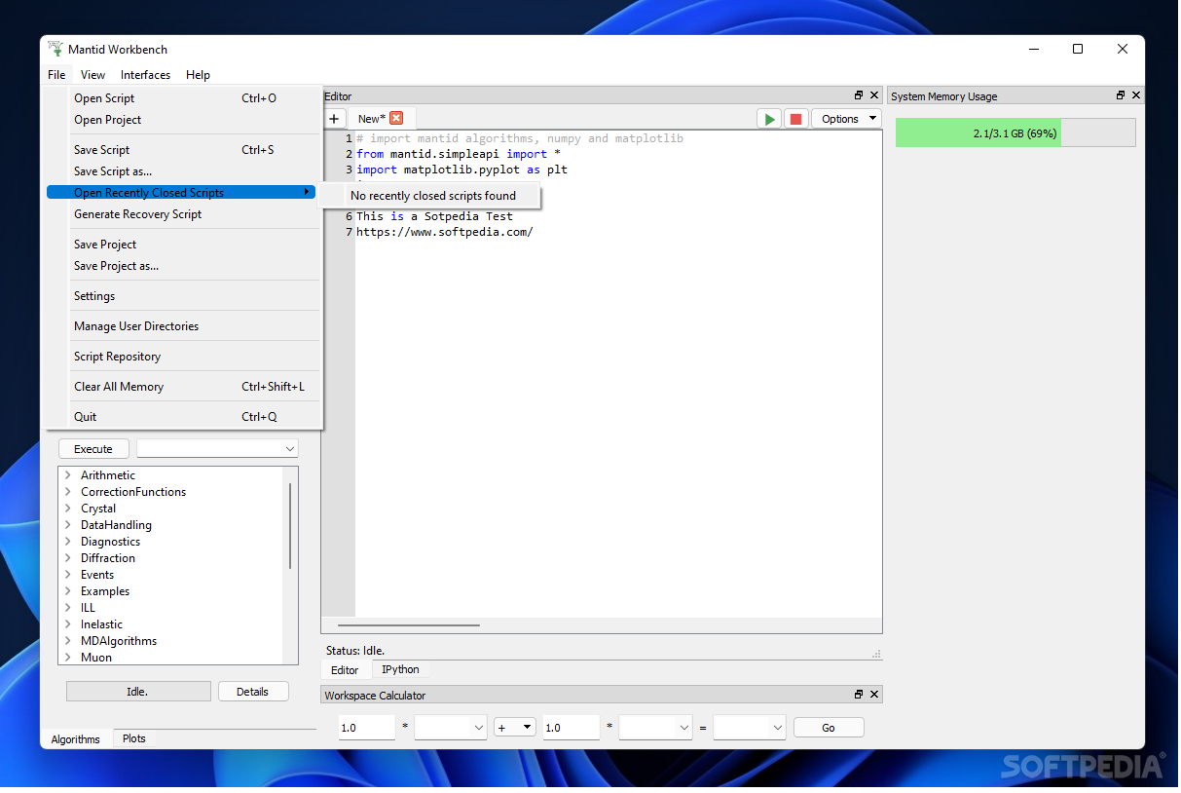The height and width of the screenshot is (793, 1181).
Task: Click the right scale factor 1.0 field
Action: point(571,728)
